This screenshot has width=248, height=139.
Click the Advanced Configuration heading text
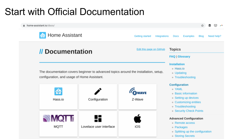pyautogui.click(x=186, y=118)
